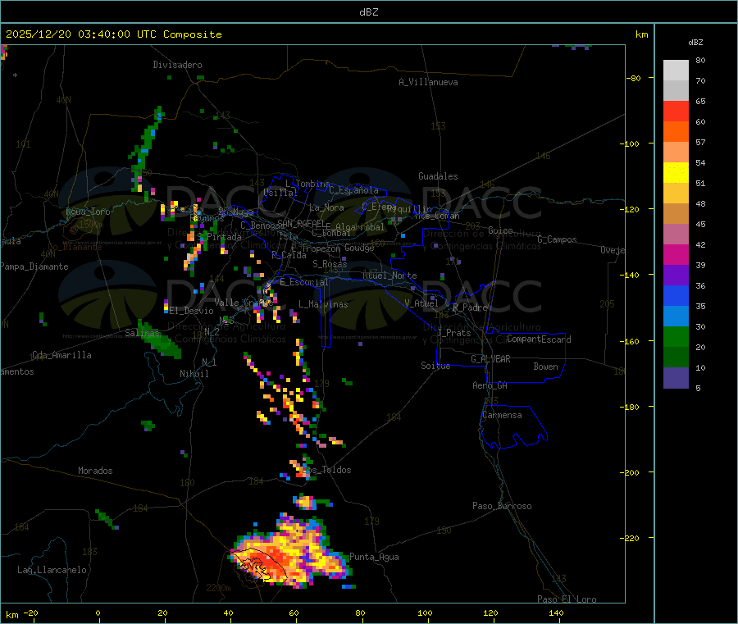The width and height of the screenshot is (738, 624).
Task: Click the light gray 80 dBZ swatch
Action: (676, 70)
